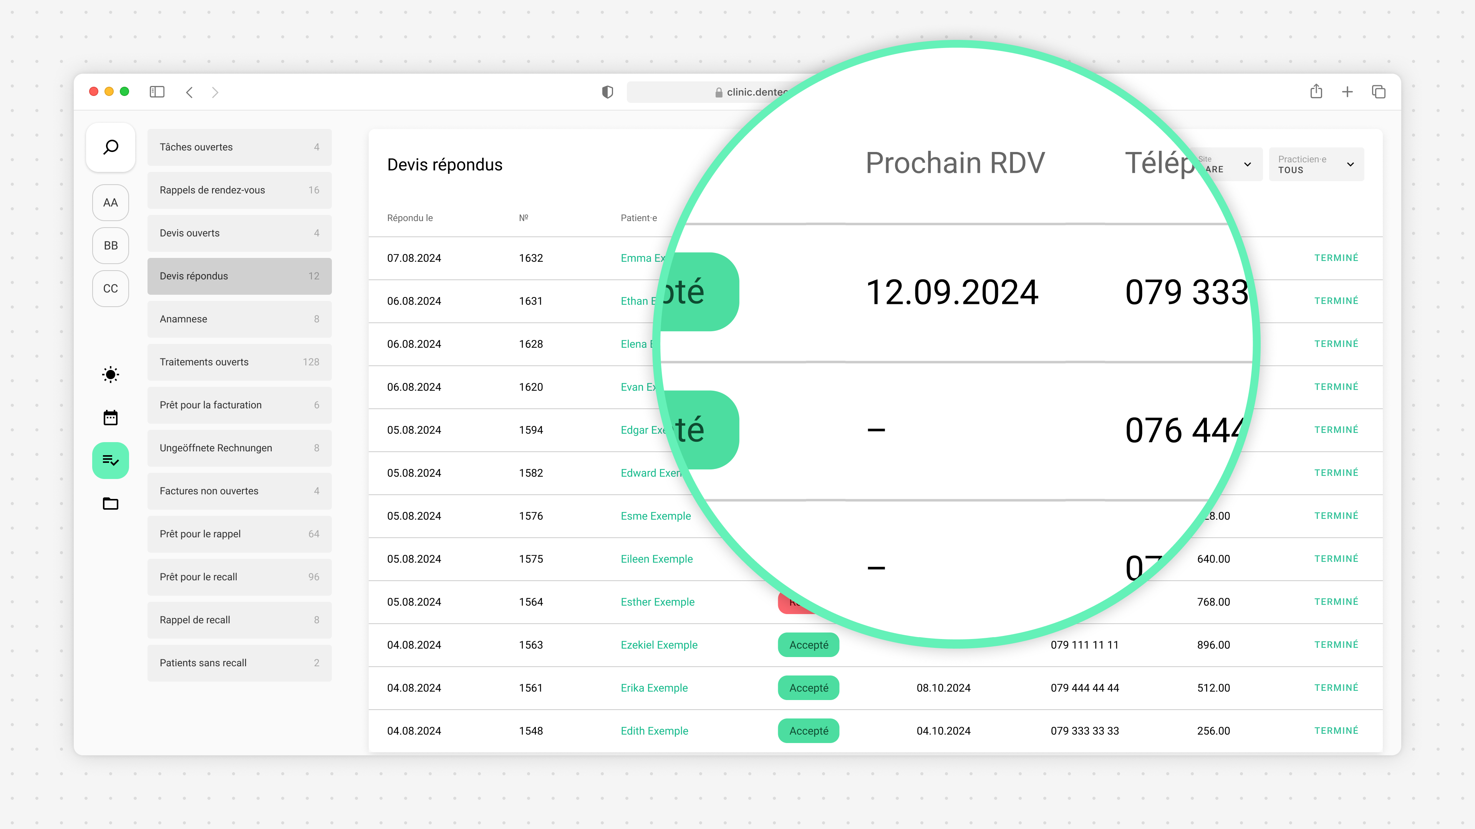This screenshot has width=1475, height=829.
Task: Open patient Erika Exemple
Action: pyautogui.click(x=654, y=688)
